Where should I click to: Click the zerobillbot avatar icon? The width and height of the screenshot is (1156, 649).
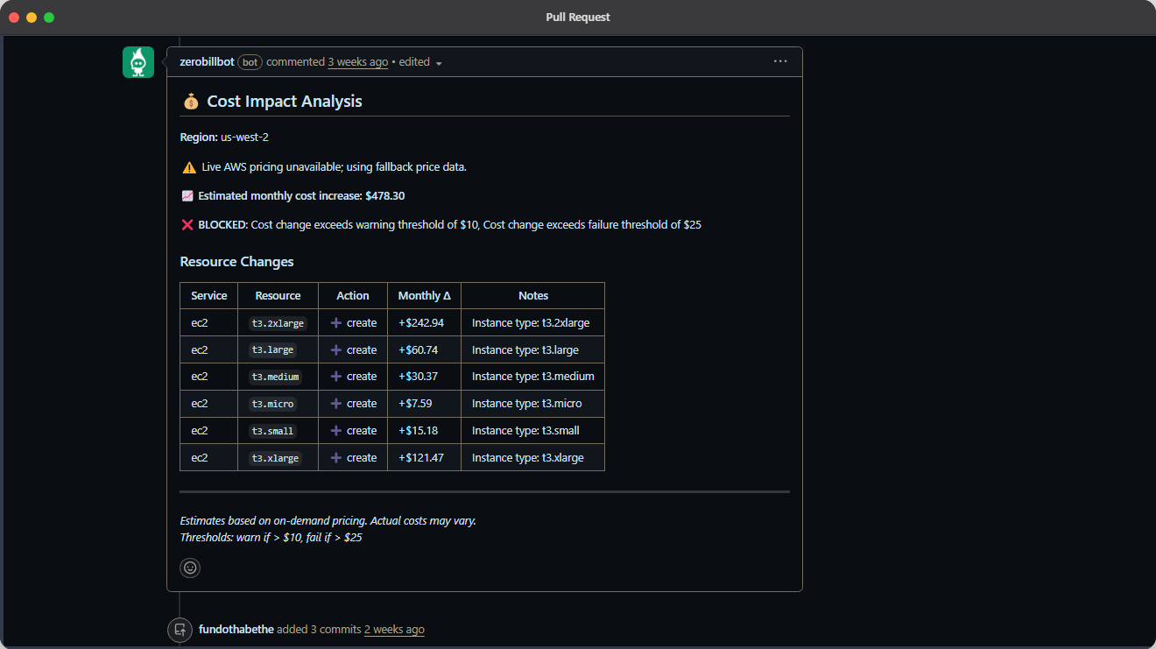pos(137,62)
